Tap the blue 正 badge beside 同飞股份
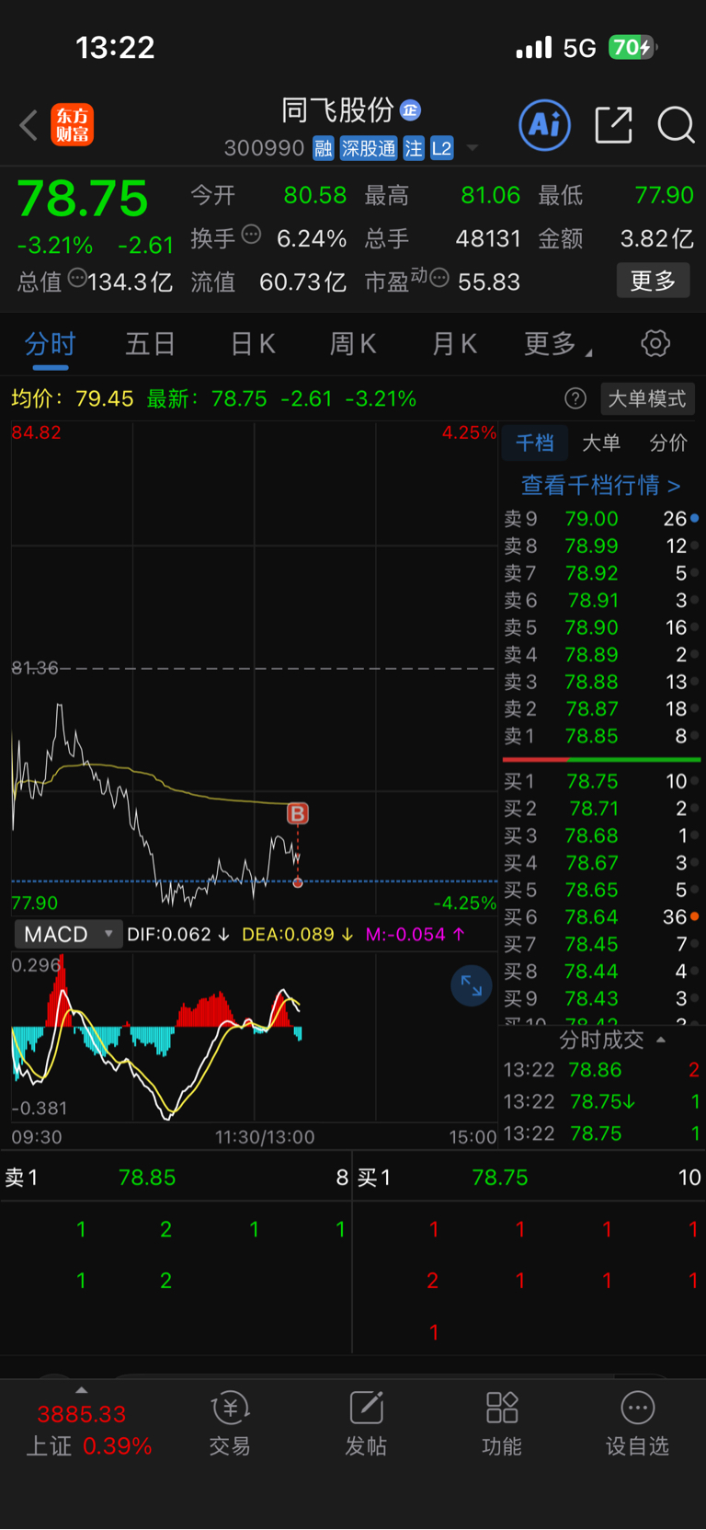This screenshot has height=1530, width=706. pyautogui.click(x=411, y=110)
